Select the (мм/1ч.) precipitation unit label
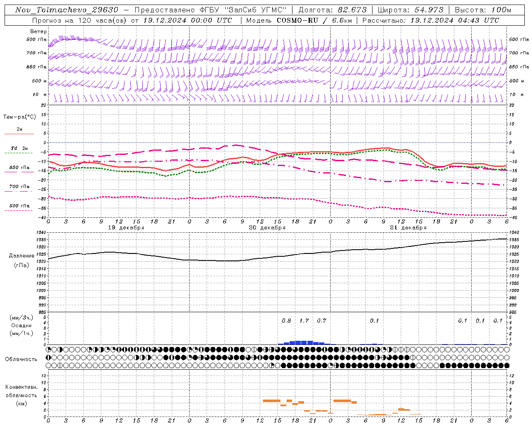Screen dimensions: 531x424 click(22, 333)
